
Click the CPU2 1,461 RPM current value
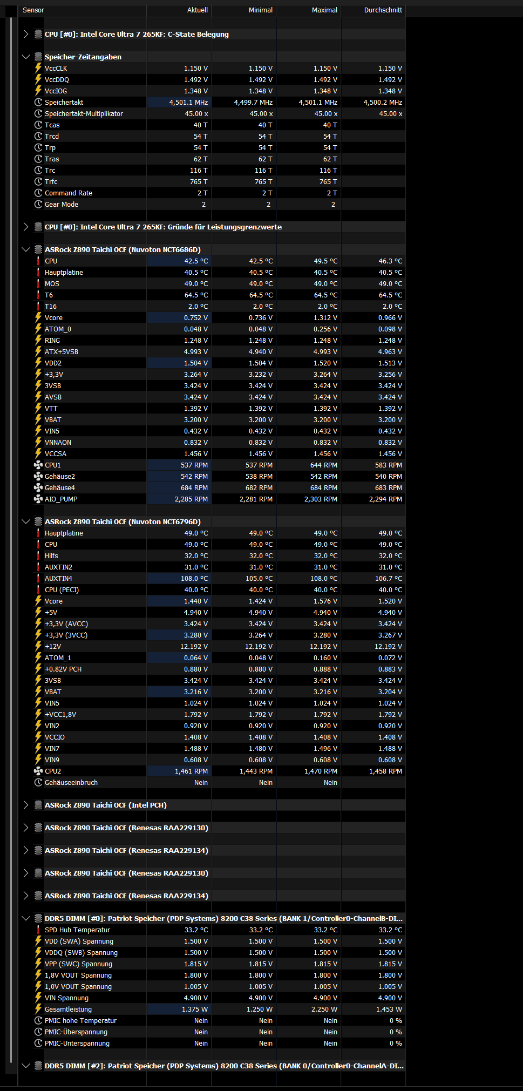191,771
